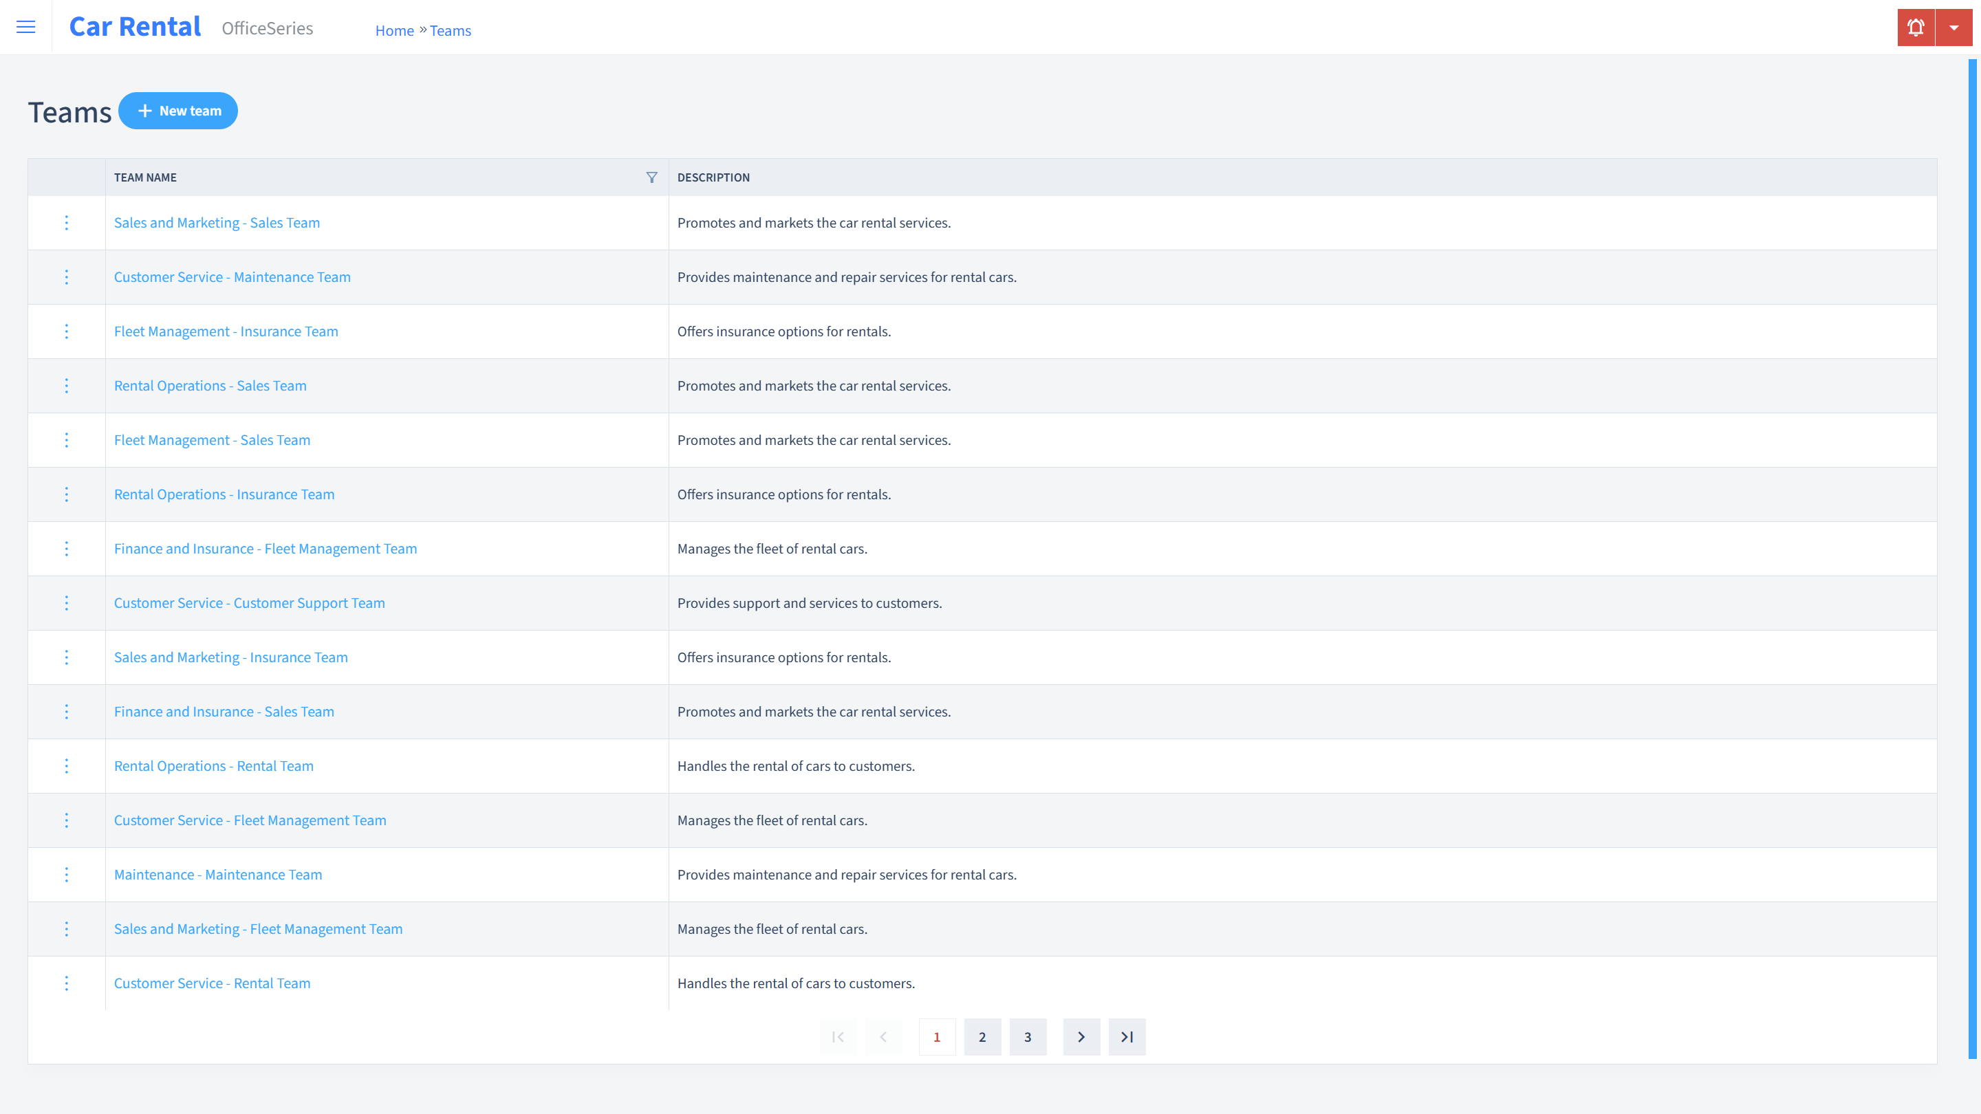Click the three-dot menu for Customer Service row
The height and width of the screenshot is (1114, 1981).
click(67, 276)
